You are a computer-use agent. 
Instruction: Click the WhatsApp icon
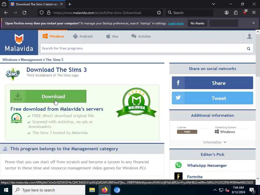point(178,165)
